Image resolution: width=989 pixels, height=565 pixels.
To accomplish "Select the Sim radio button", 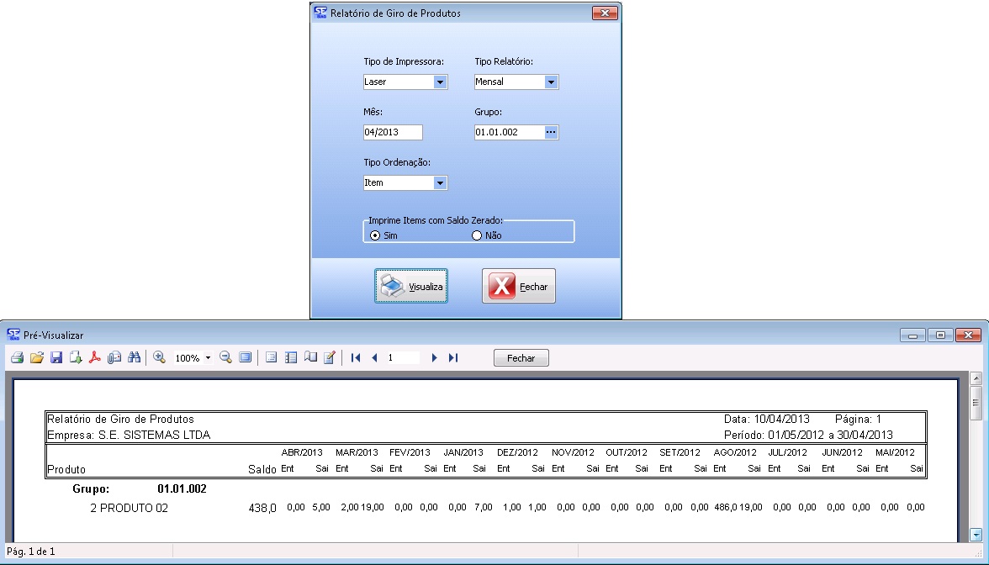I will [x=375, y=236].
